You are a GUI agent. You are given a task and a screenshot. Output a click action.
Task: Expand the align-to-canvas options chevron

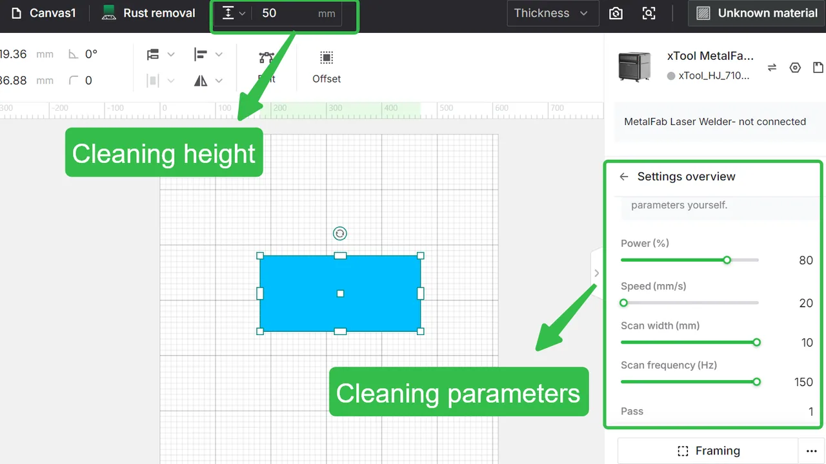coord(171,55)
